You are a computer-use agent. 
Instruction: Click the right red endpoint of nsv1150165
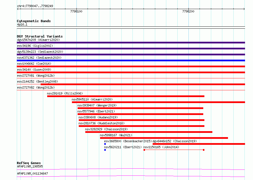tap(204, 150)
